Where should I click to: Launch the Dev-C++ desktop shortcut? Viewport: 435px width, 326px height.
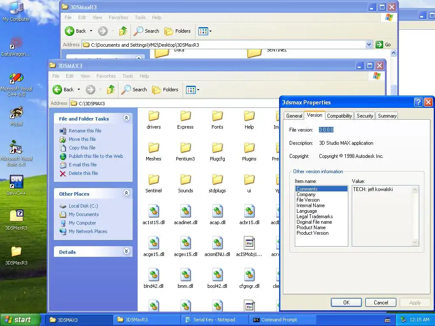tap(17, 185)
